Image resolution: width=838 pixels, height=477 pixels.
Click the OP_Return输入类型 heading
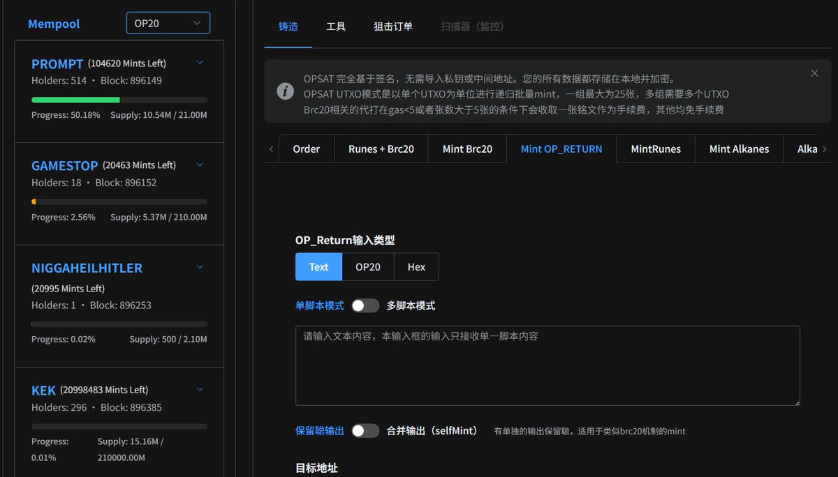[345, 240]
